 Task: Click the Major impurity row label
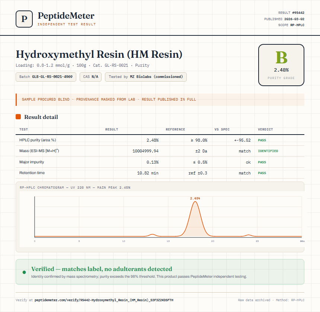32,162
